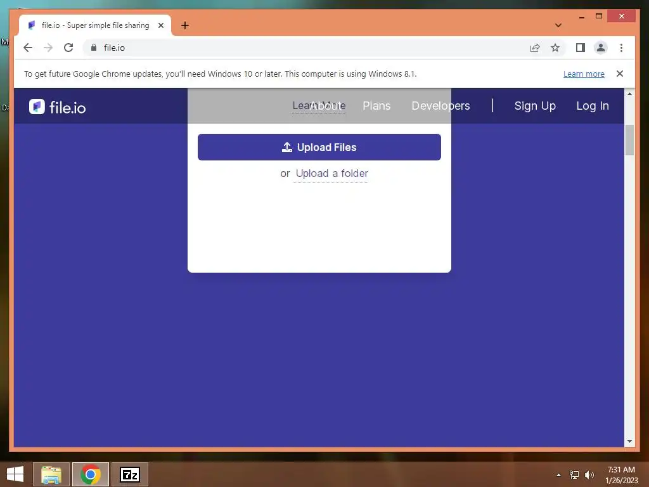This screenshot has height=487, width=649.
Task: Open the Developers page
Action: coord(441,106)
